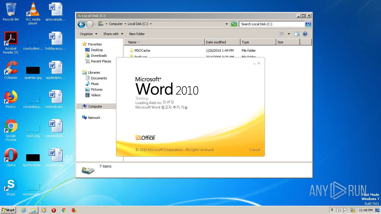The width and height of the screenshot is (381, 214).
Task: Open Recent Places under Favorites
Action: click(x=98, y=61)
